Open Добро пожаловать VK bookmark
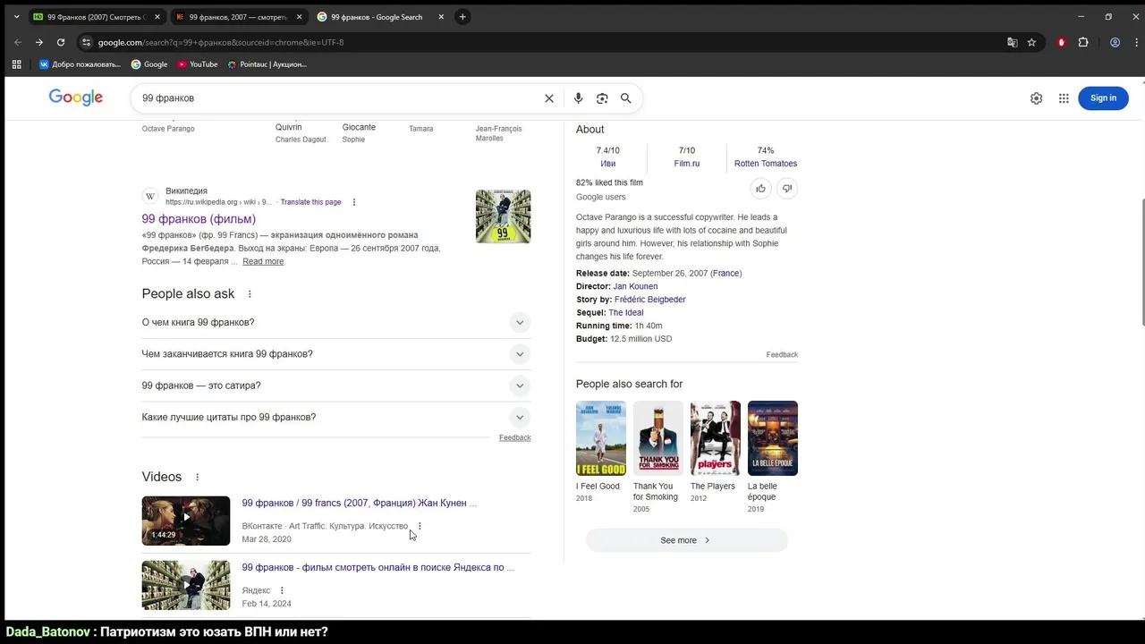Screen dimensions: 1145x644 click(x=80, y=64)
